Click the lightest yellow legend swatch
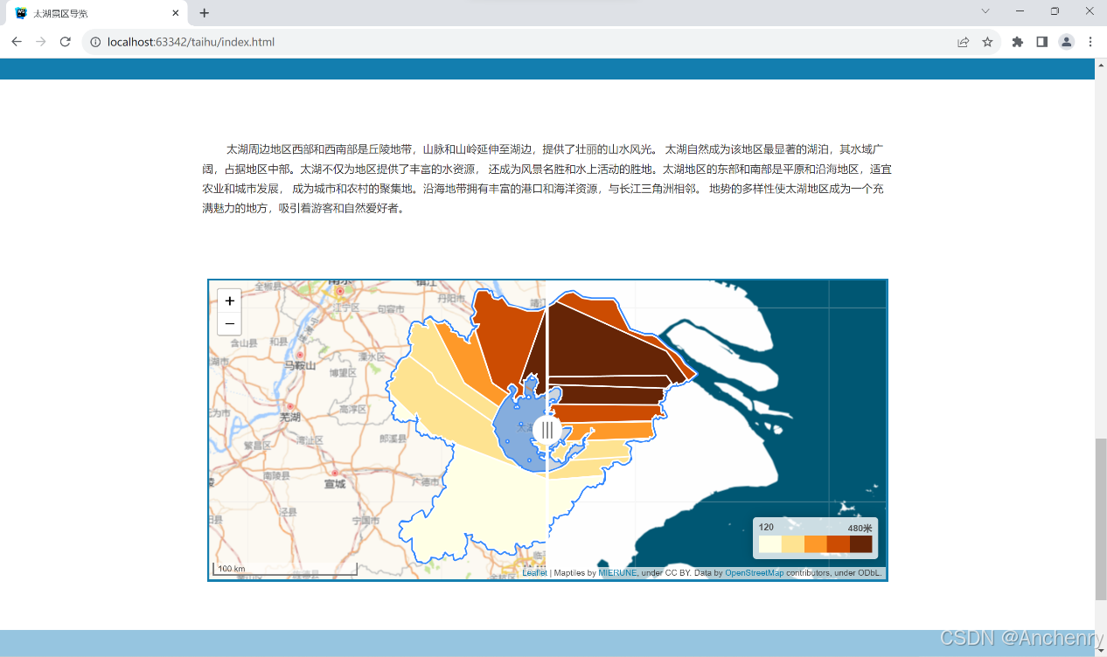This screenshot has height=657, width=1107. tap(769, 544)
